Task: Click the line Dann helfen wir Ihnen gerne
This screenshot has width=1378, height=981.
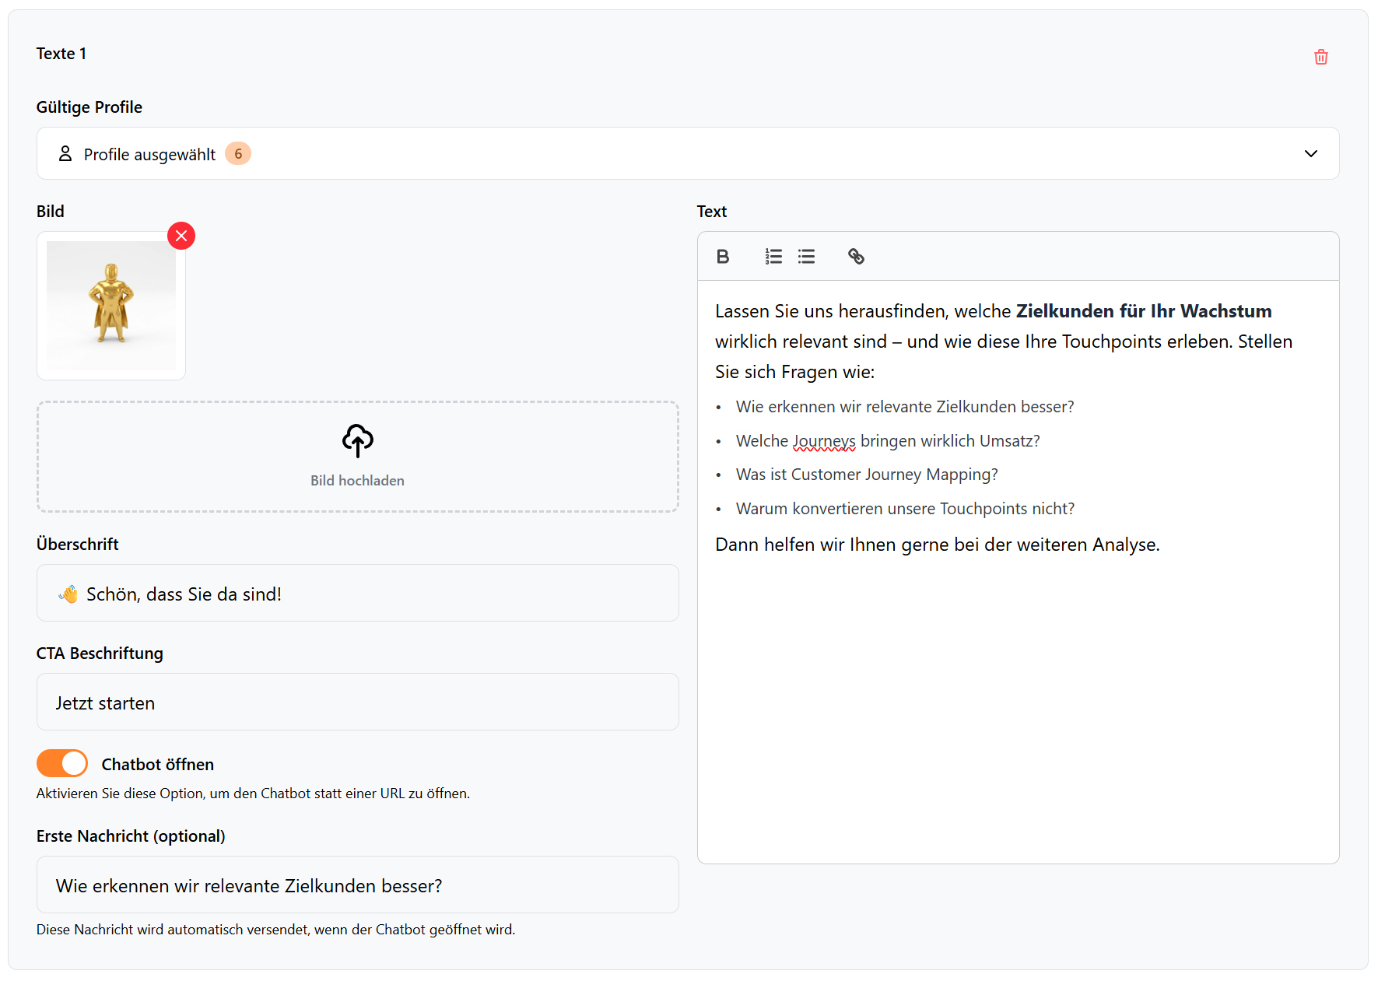Action: point(938,545)
